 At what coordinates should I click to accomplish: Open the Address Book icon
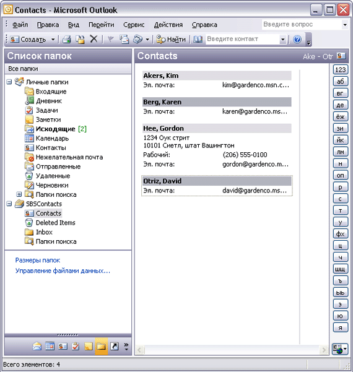pos(198,39)
